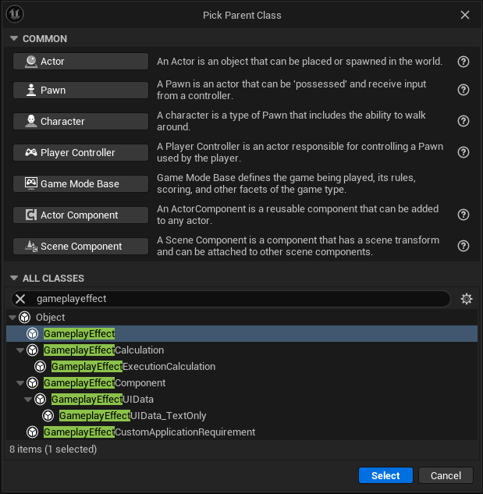The width and height of the screenshot is (483, 494).
Task: Open help for Actor Component
Action: click(x=463, y=215)
